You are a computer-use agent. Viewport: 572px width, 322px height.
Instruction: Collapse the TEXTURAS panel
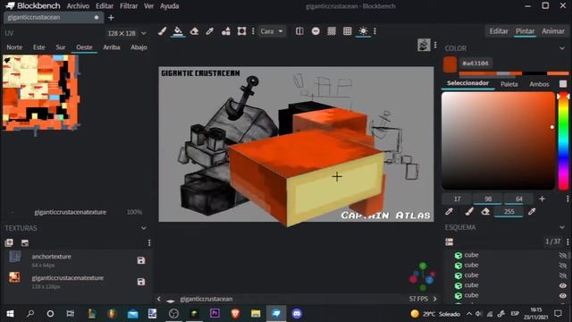coord(144,228)
